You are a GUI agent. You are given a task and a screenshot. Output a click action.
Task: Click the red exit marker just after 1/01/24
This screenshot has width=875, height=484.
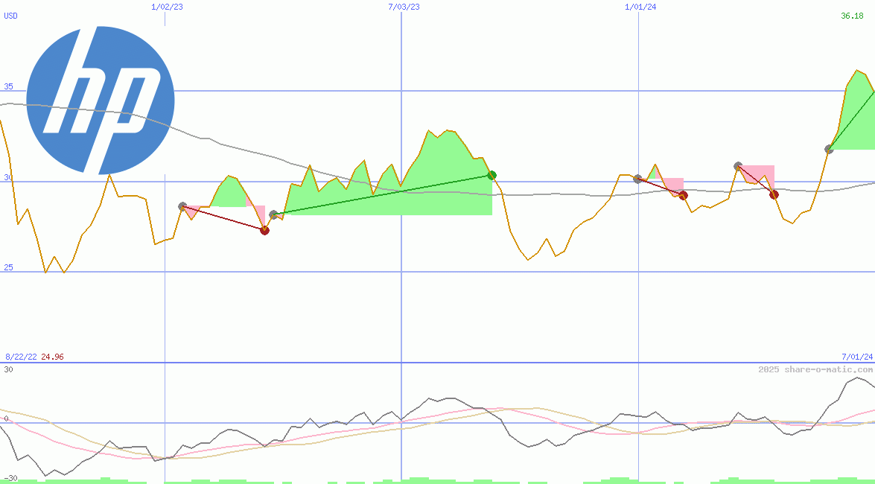683,195
